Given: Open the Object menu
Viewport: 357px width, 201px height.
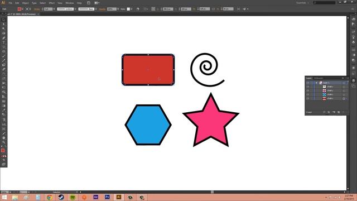Looking at the screenshot, I should pos(25,3).
